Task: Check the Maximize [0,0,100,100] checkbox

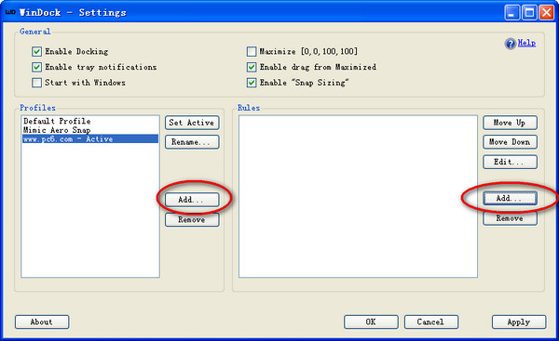Action: (252, 51)
